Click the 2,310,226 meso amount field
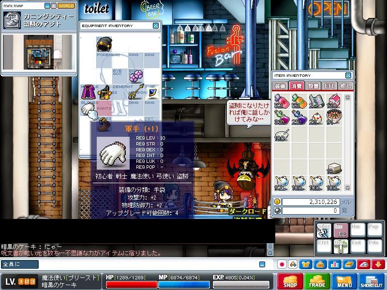Image resolution: width=387 pixels, height=290 pixels. (311, 202)
